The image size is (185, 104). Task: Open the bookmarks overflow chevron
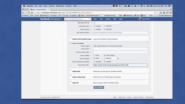click(157, 16)
